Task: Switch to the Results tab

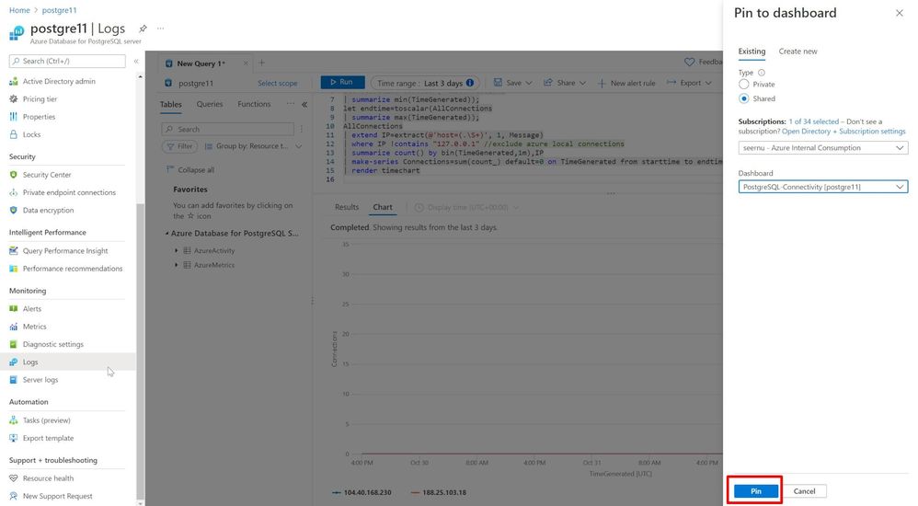Action: tap(347, 207)
